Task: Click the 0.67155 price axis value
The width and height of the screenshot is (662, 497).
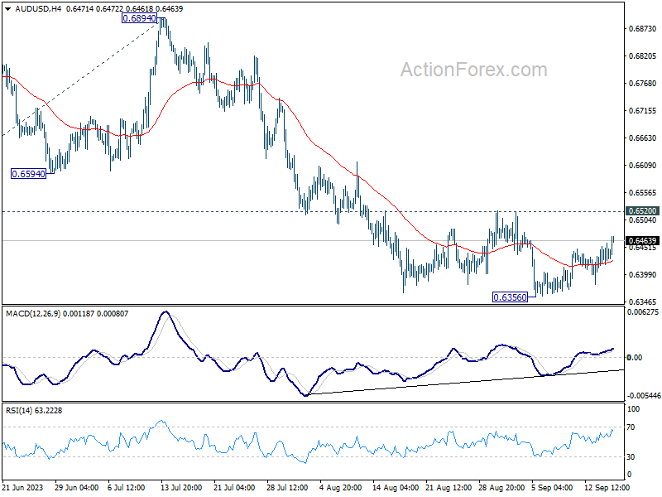Action: point(642,111)
